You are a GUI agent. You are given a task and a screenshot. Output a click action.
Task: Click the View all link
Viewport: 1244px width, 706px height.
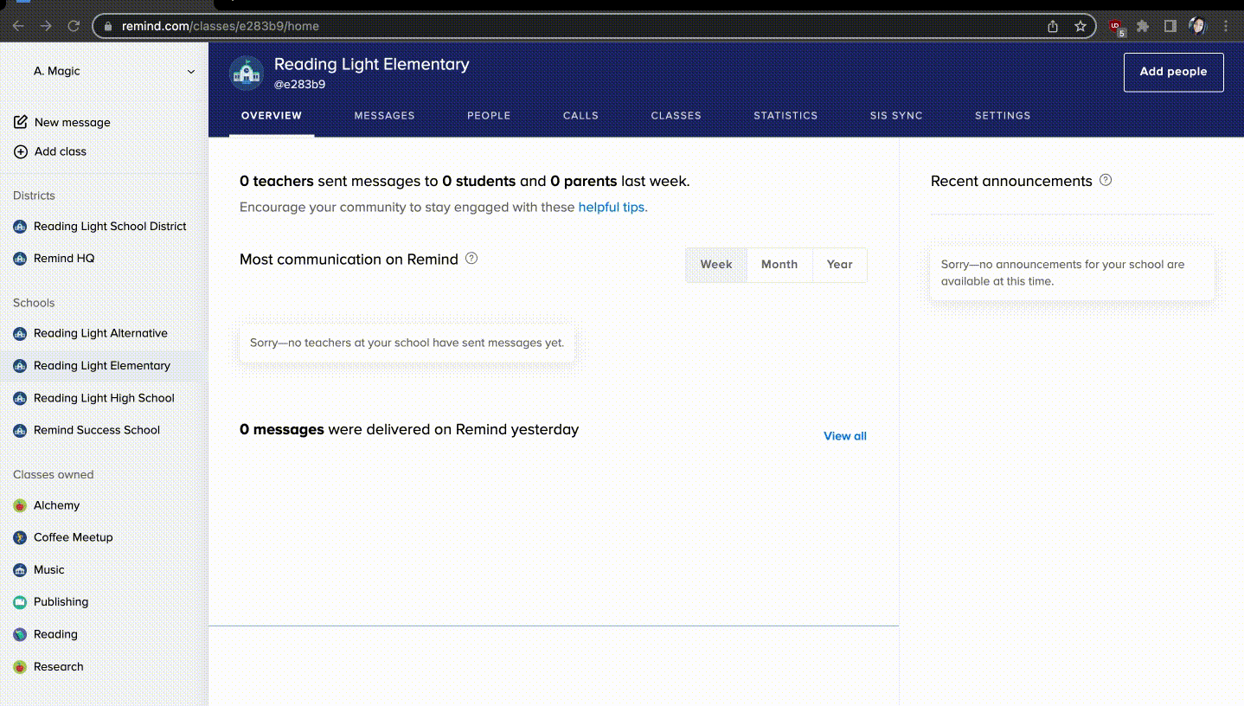click(x=844, y=436)
